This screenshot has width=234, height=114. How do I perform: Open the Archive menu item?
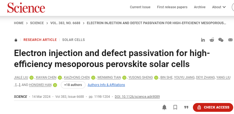point(200,7)
